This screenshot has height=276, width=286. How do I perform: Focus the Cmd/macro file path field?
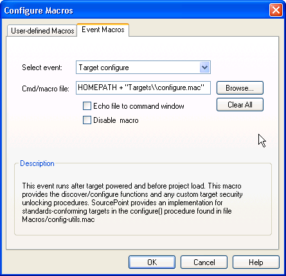pos(143,87)
